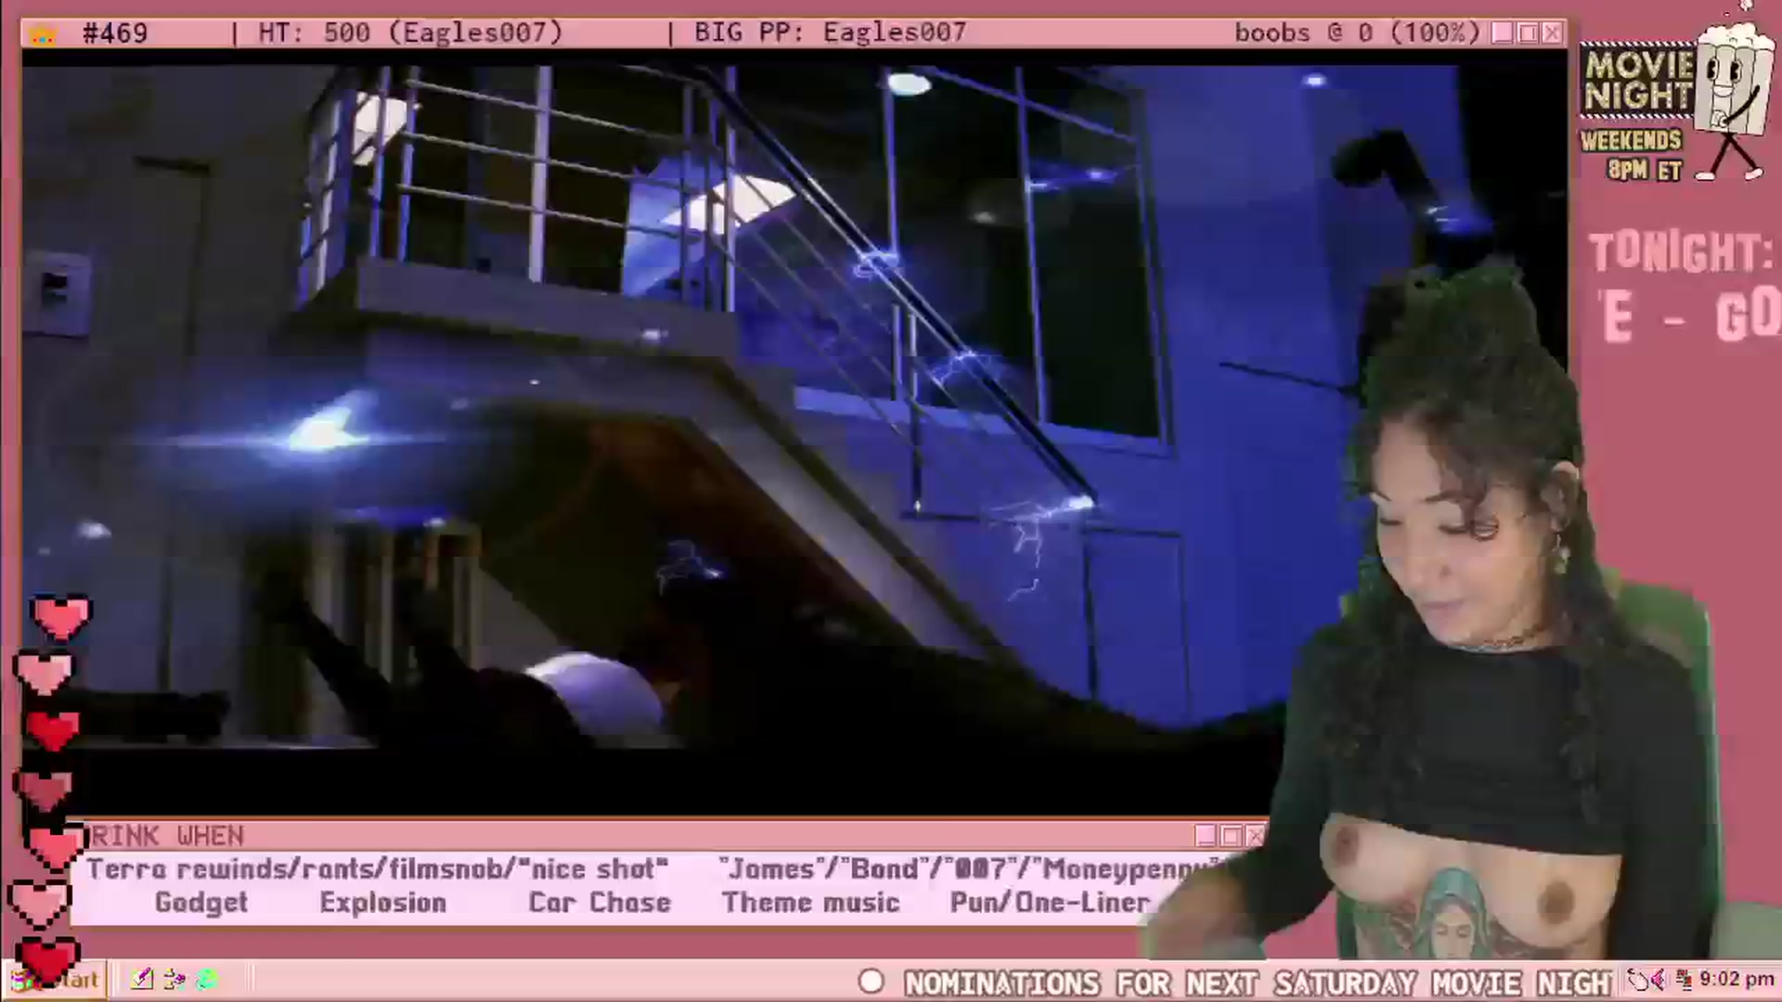Open the Start button on the taskbar

[x=56, y=980]
